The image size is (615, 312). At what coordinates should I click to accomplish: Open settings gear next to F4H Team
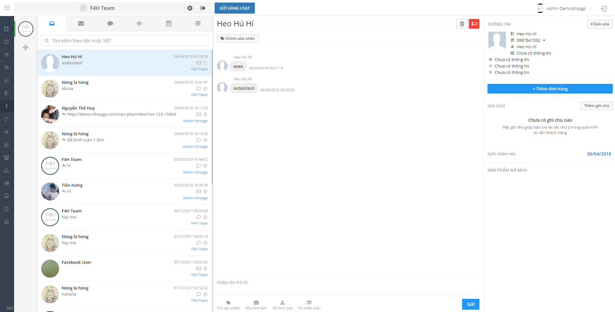pyautogui.click(x=190, y=8)
